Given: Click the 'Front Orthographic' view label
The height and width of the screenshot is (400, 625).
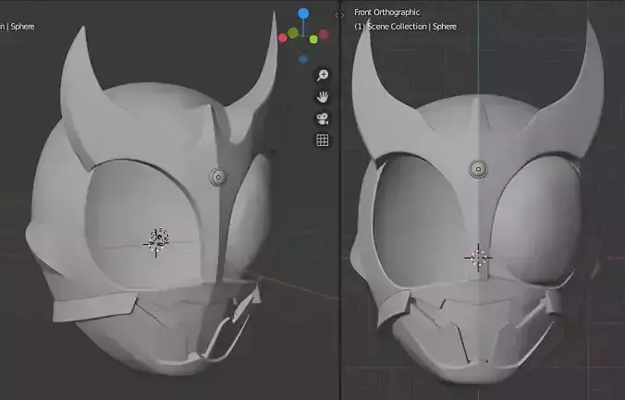Looking at the screenshot, I should click(387, 12).
